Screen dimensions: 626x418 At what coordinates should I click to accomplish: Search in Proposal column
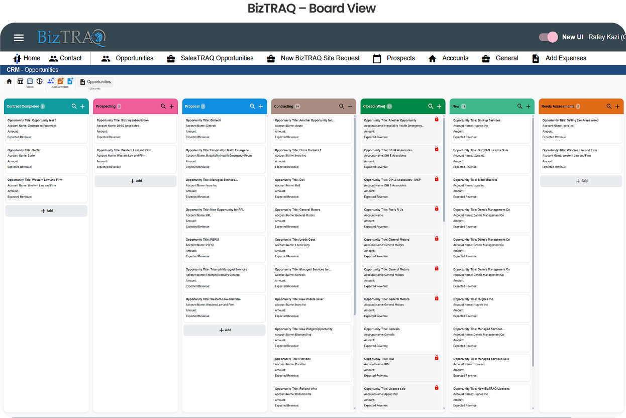tap(253, 107)
